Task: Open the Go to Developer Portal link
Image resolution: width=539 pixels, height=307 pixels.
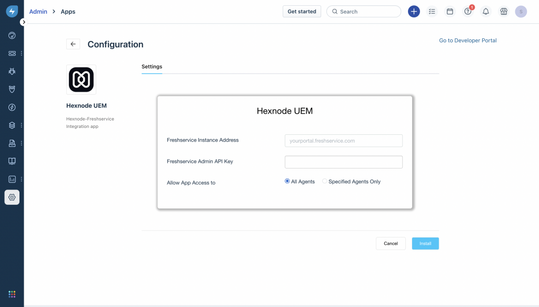Action: pos(467,40)
